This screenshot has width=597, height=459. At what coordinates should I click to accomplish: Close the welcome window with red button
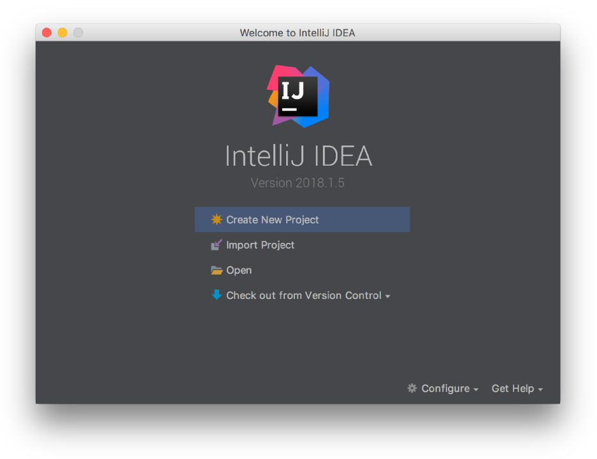[47, 33]
